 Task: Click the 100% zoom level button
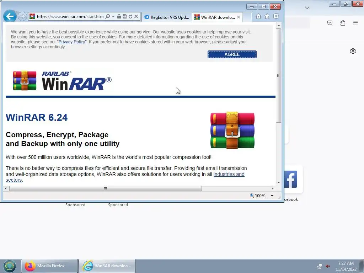258,196
